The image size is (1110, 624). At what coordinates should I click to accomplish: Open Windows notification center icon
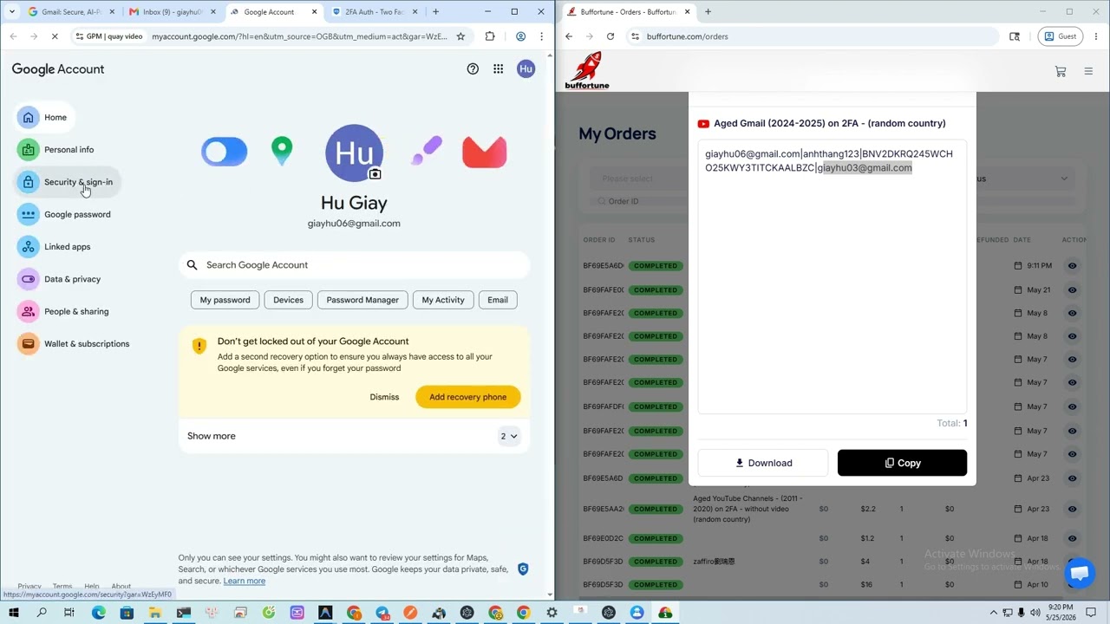click(1092, 613)
